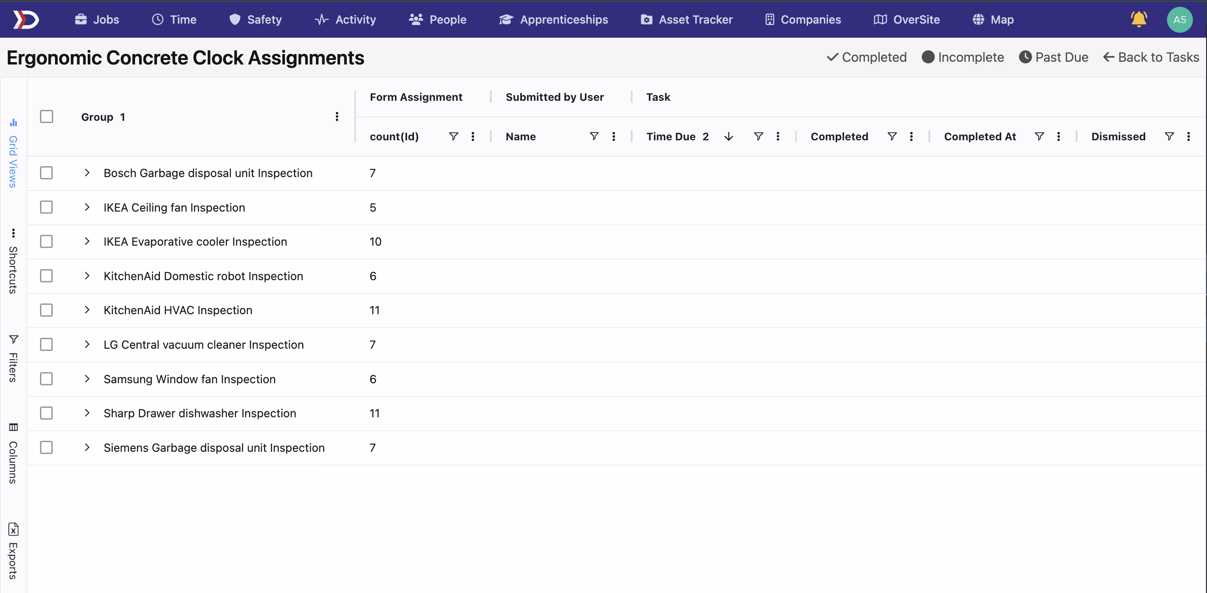The height and width of the screenshot is (593, 1207).
Task: Open Group column options menu
Action: [337, 117]
